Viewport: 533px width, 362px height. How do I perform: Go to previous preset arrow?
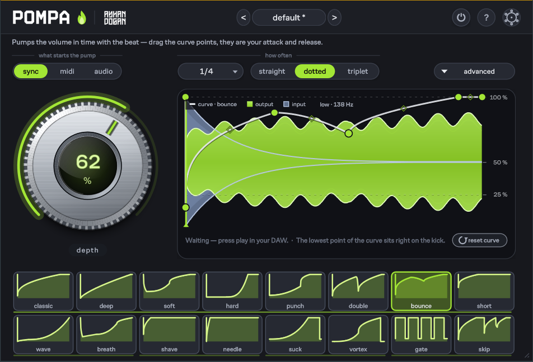pyautogui.click(x=244, y=17)
